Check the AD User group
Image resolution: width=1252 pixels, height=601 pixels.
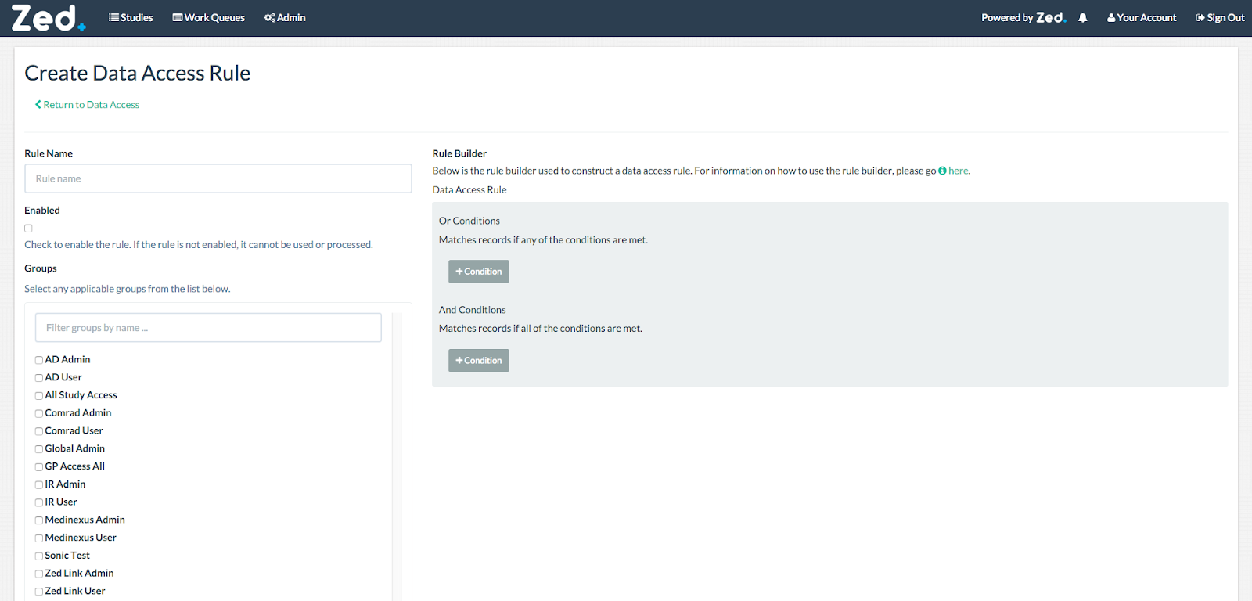coord(38,378)
